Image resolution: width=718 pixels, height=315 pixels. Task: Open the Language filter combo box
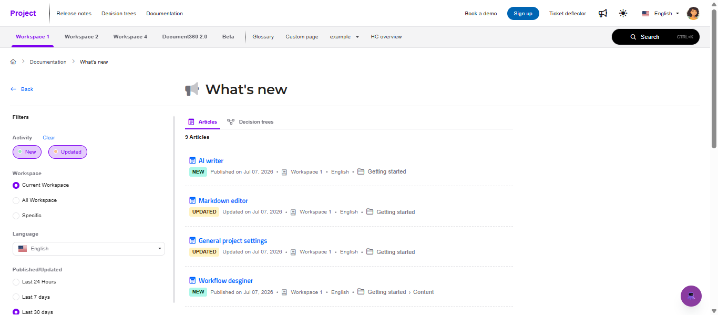click(x=89, y=249)
